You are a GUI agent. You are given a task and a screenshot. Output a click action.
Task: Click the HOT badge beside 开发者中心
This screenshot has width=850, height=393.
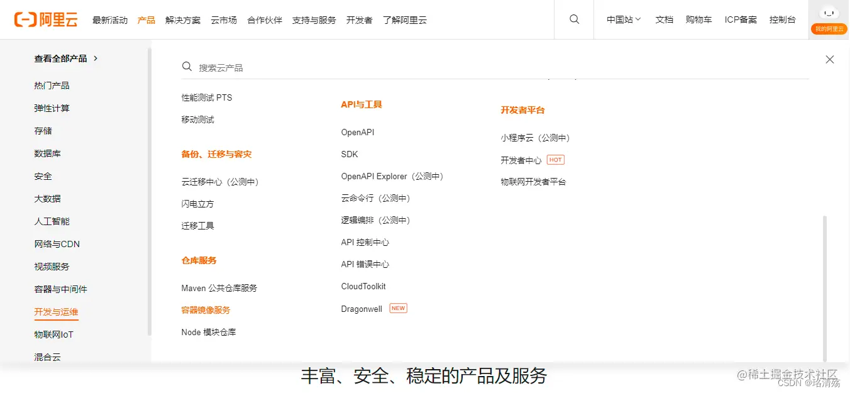(555, 160)
